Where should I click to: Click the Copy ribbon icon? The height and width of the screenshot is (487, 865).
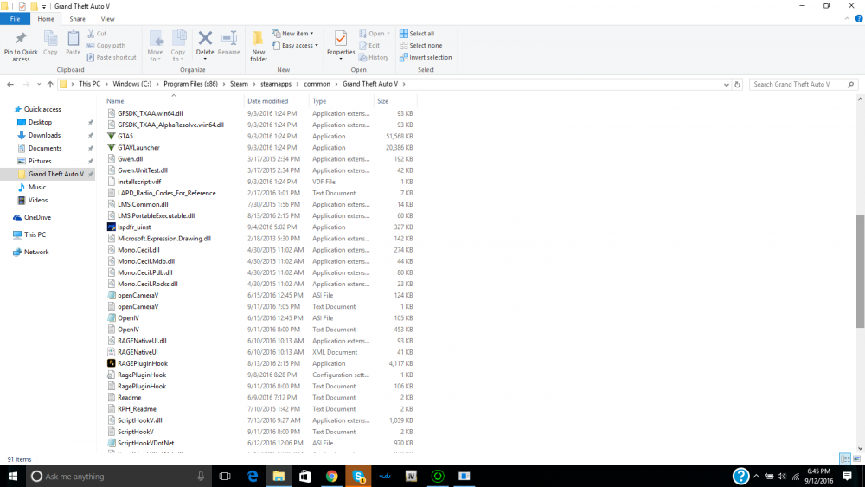pos(50,43)
